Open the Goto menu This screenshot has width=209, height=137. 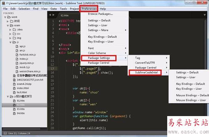(x=54, y=9)
